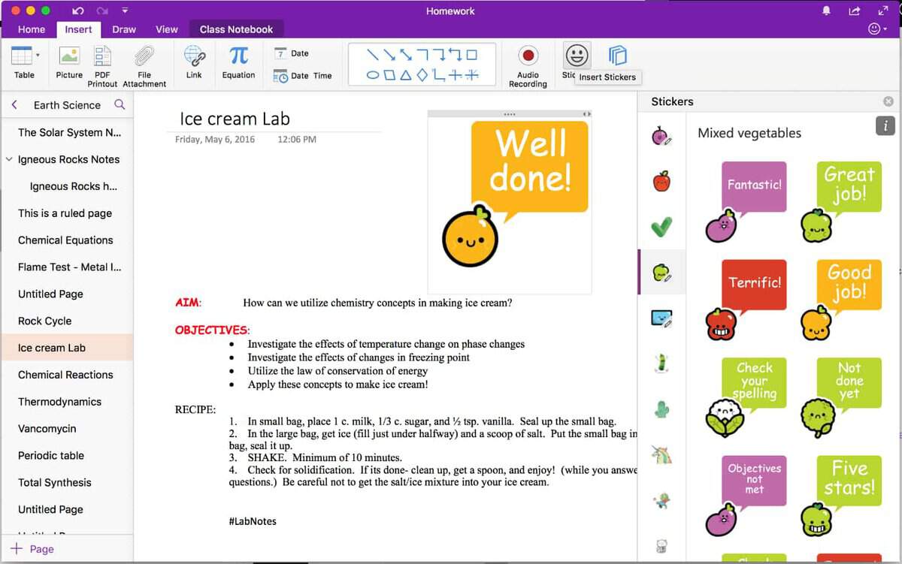Insert an Equation using the pi icon

click(238, 56)
